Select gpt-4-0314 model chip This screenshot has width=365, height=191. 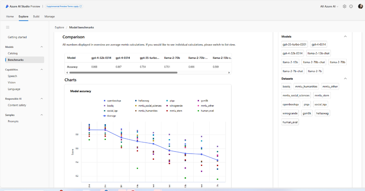point(319,45)
